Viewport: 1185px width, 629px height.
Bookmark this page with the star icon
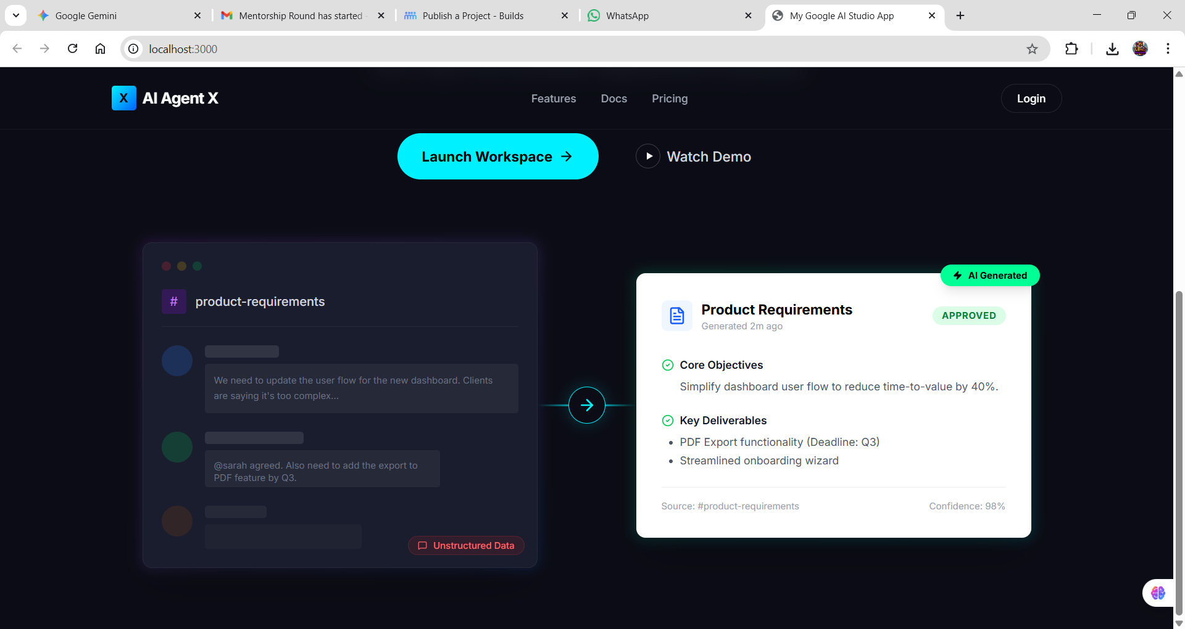click(1032, 49)
